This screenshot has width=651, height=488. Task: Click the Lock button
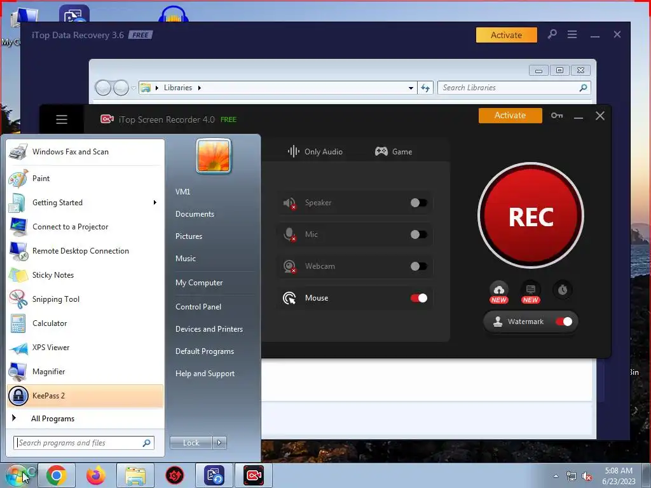click(x=191, y=443)
